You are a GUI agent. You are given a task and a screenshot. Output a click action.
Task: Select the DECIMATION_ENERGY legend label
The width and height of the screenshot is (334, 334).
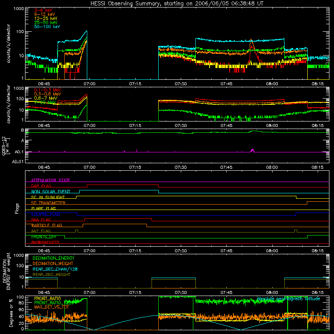point(53,258)
